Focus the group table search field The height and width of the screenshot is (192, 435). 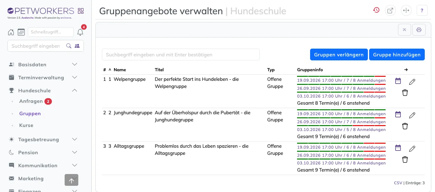click(x=181, y=55)
